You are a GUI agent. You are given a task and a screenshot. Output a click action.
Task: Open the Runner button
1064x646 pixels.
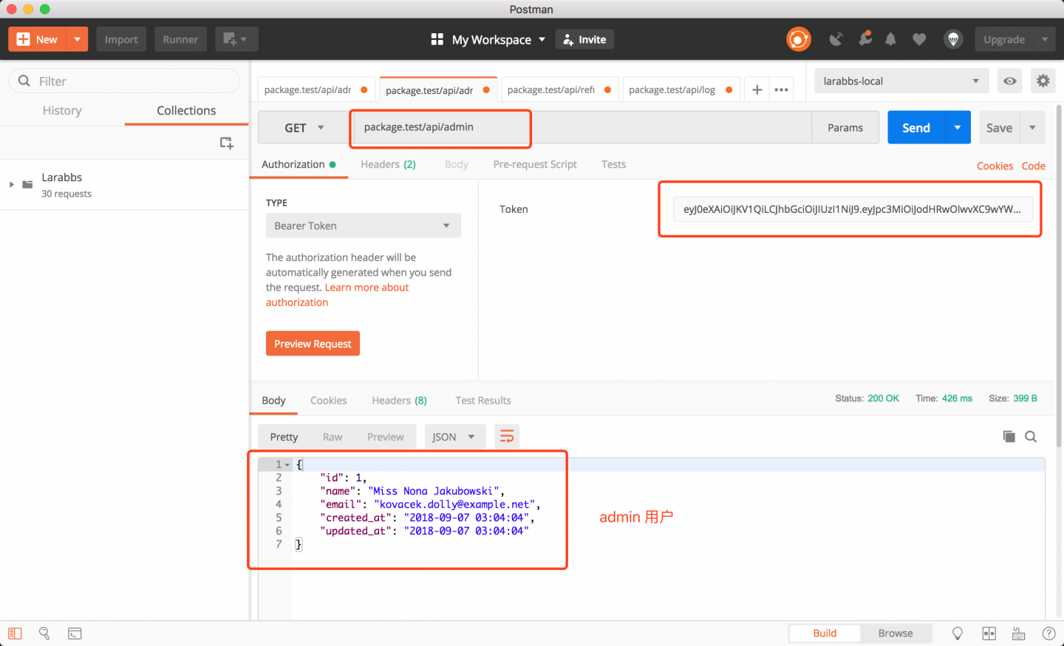(x=180, y=39)
